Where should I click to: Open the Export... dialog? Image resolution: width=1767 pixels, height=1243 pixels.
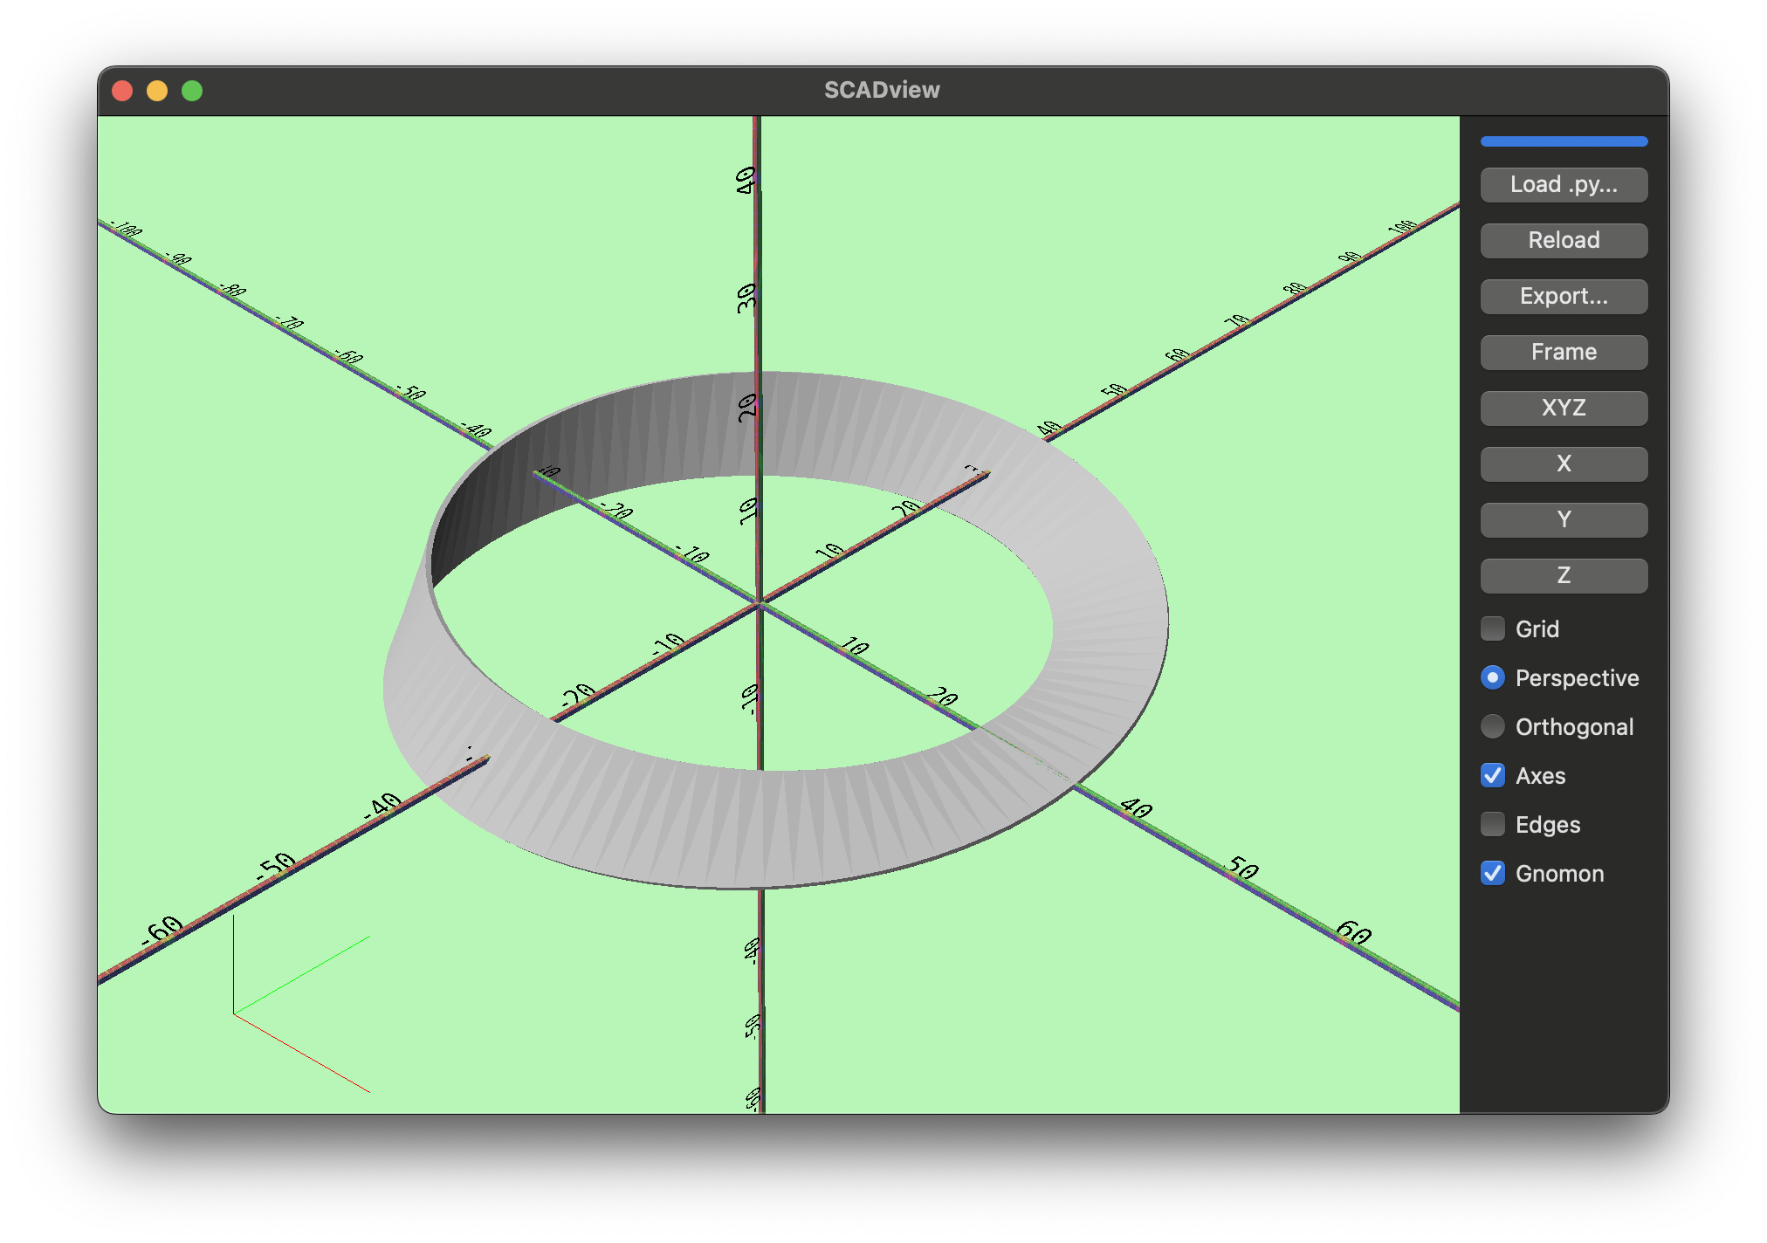1564,297
